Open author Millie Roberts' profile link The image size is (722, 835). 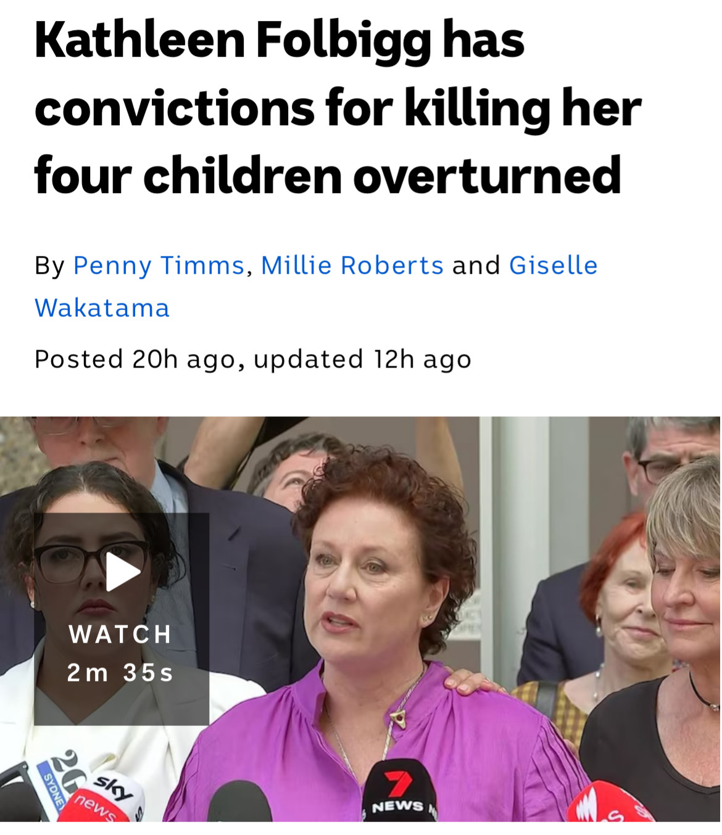(352, 266)
